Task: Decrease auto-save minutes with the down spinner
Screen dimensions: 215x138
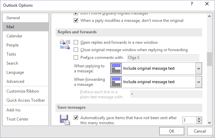Action: click(199, 122)
